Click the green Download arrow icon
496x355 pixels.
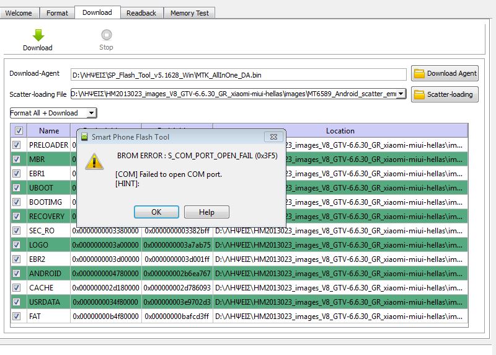[38, 36]
